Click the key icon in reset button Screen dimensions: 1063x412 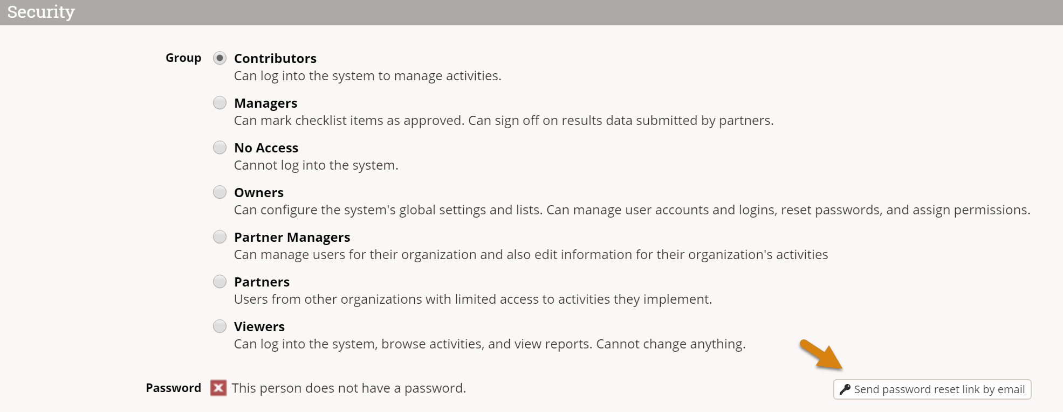[845, 389]
